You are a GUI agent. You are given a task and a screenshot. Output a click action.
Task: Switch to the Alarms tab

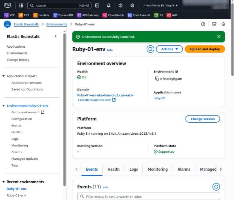184,169
